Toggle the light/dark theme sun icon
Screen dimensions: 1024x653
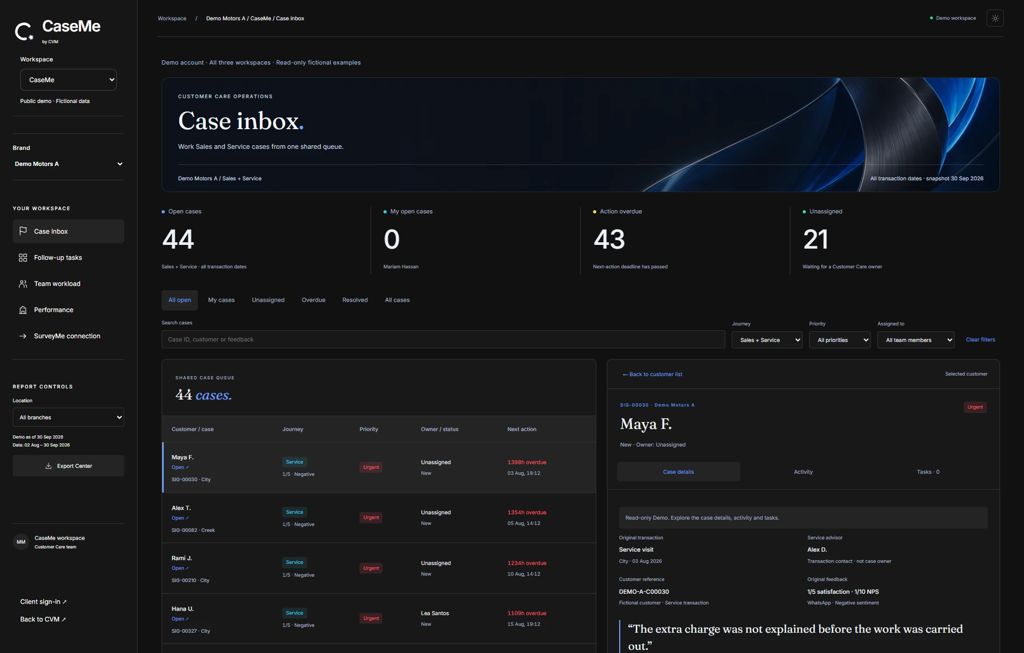coord(995,18)
